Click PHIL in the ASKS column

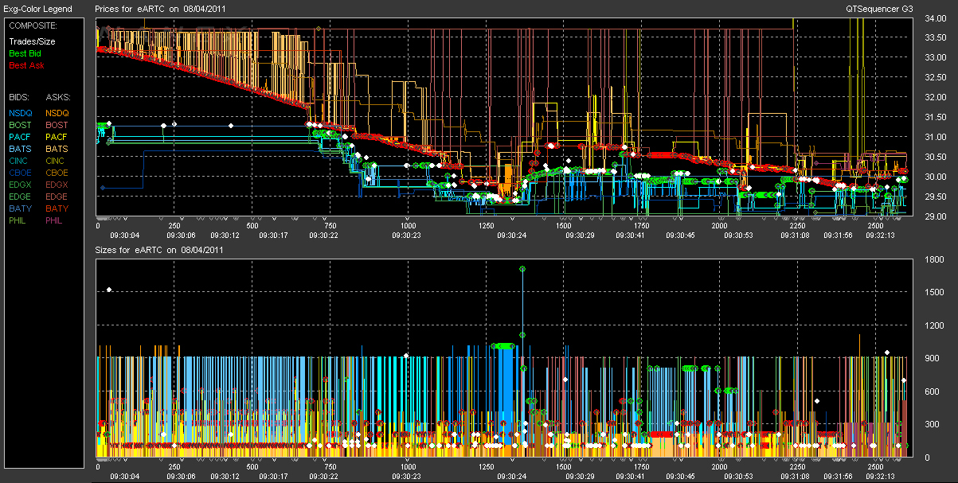(x=56, y=220)
